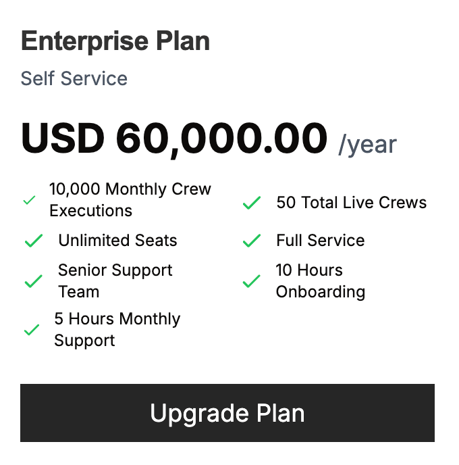Click the USD currency label

[63, 139]
